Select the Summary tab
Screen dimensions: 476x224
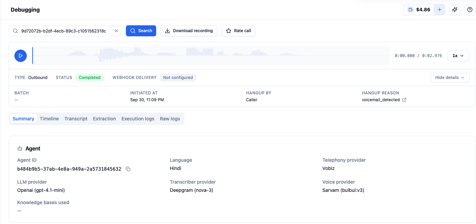[x=23, y=119]
